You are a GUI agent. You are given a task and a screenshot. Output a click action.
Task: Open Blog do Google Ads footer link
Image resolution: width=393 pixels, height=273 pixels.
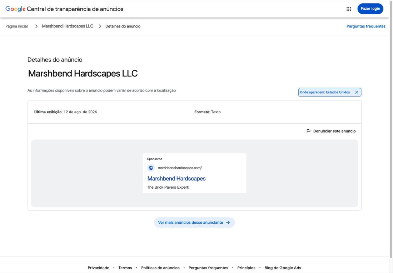pos(283,268)
